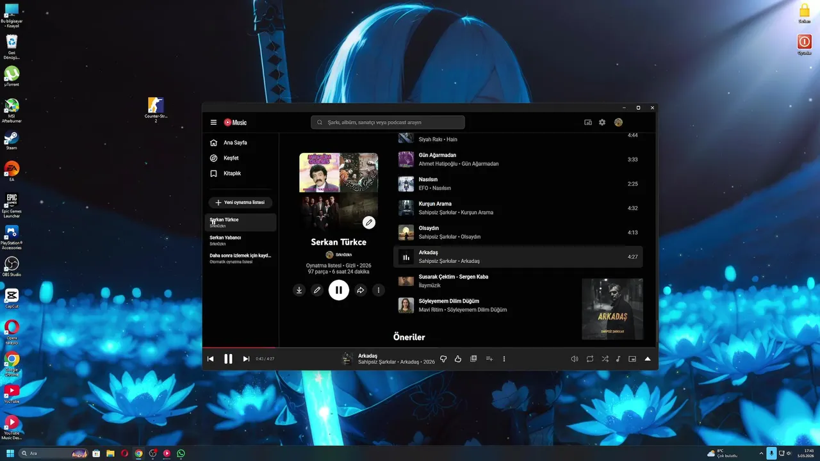Open the Srkn0zkn owner link
The width and height of the screenshot is (820, 461).
(339, 255)
